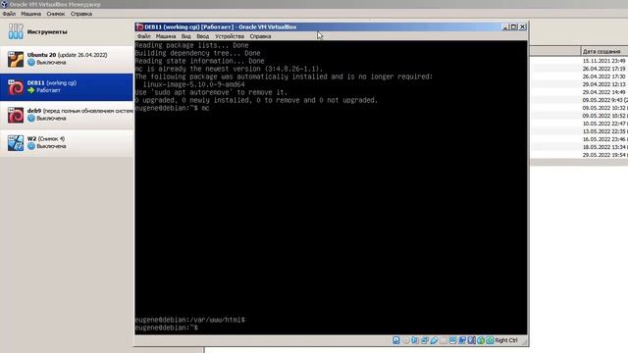
Task: Click the VirtualBox Manager title bar icon
Action: tap(4, 4)
